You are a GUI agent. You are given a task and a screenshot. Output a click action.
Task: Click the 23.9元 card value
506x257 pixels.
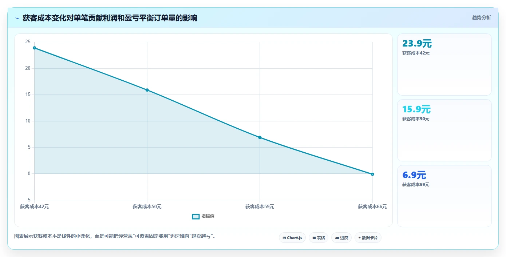417,44
